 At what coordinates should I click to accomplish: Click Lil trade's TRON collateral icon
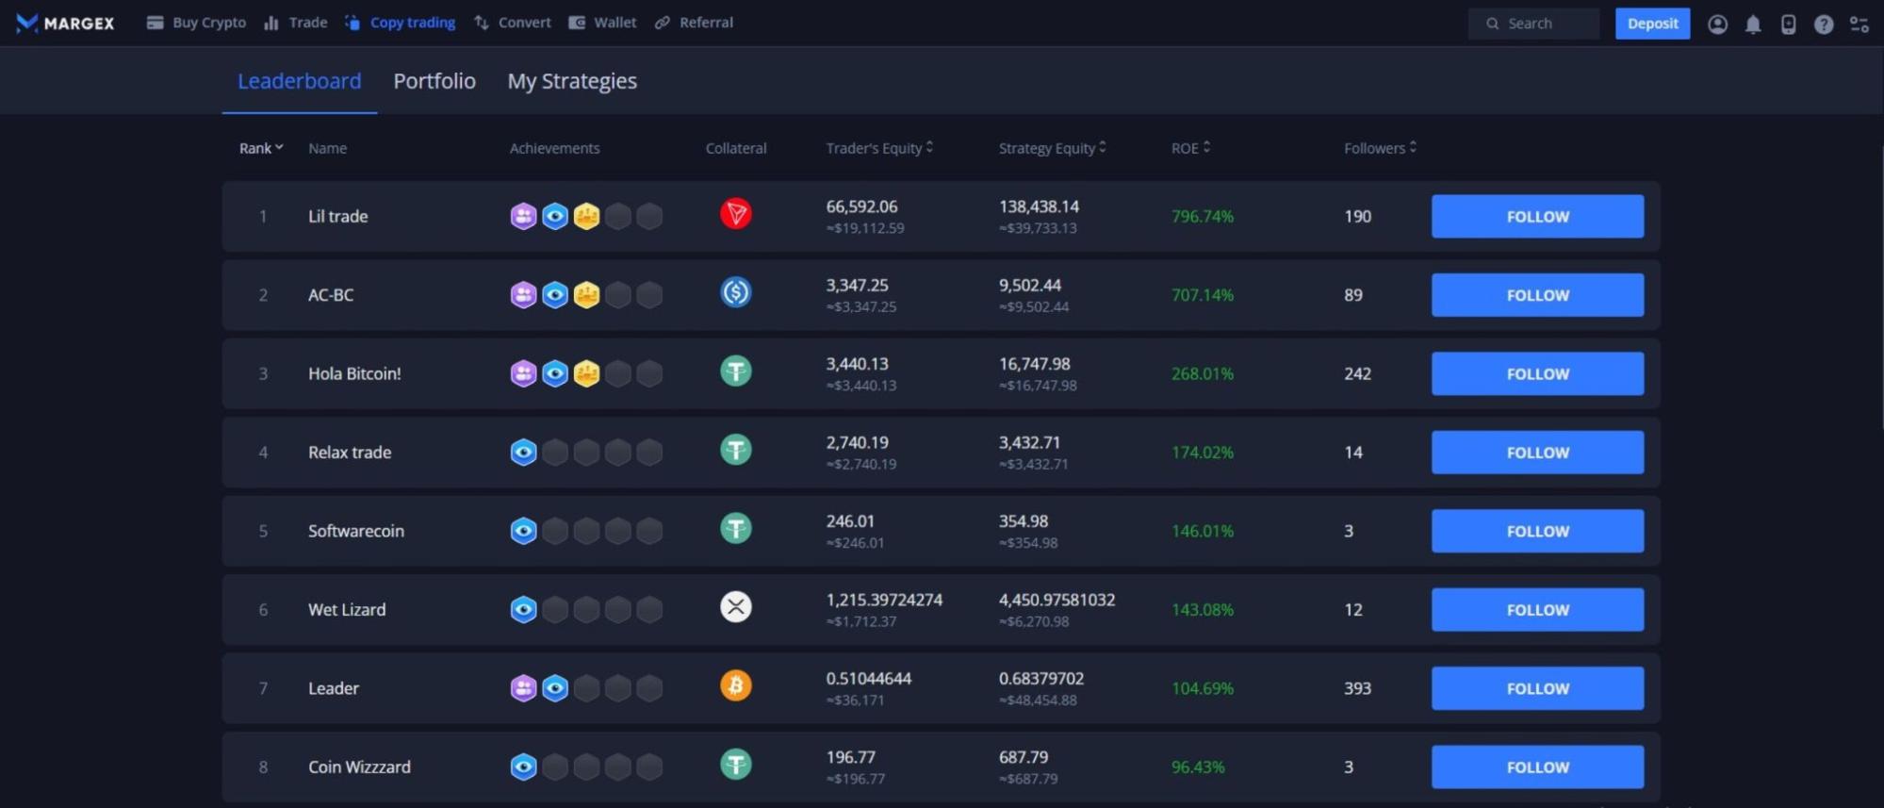point(735,215)
